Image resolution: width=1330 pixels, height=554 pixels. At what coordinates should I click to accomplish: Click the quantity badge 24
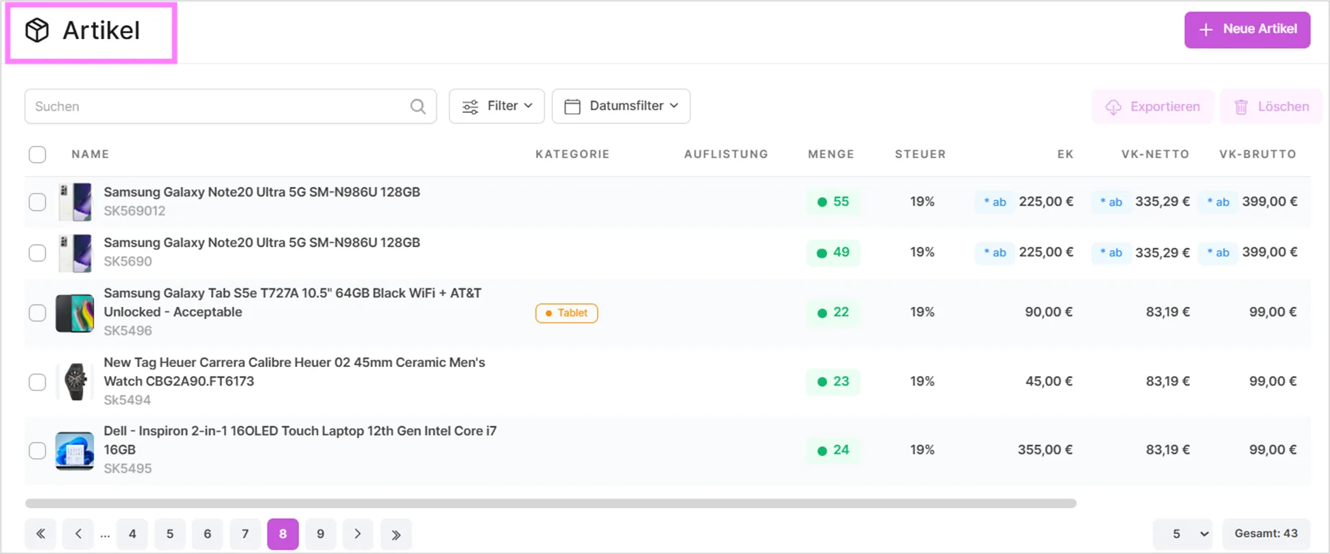point(833,450)
